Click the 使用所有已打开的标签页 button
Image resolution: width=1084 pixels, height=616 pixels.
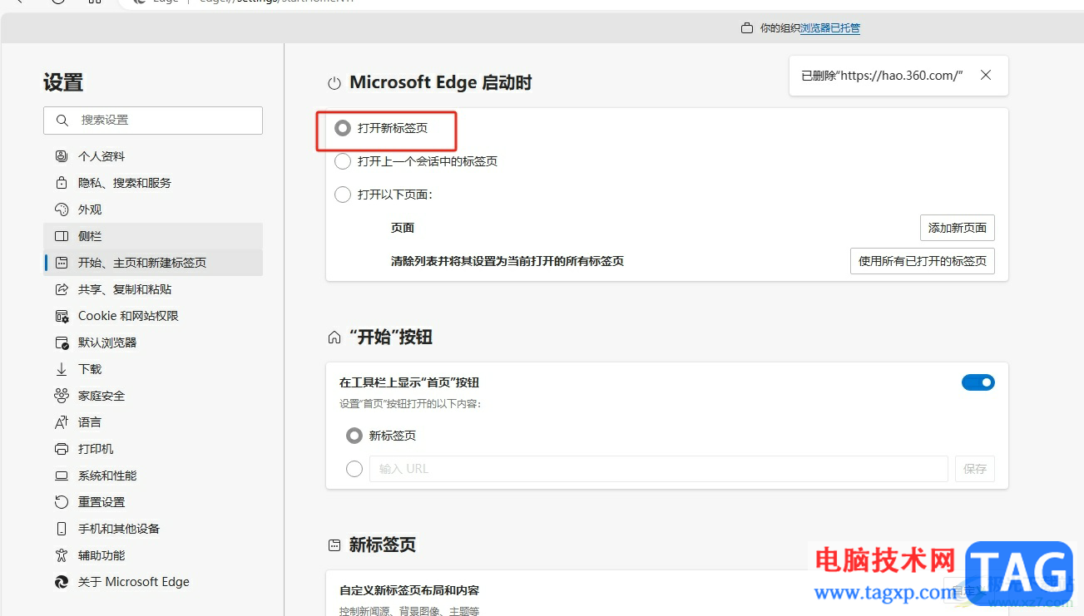click(923, 261)
